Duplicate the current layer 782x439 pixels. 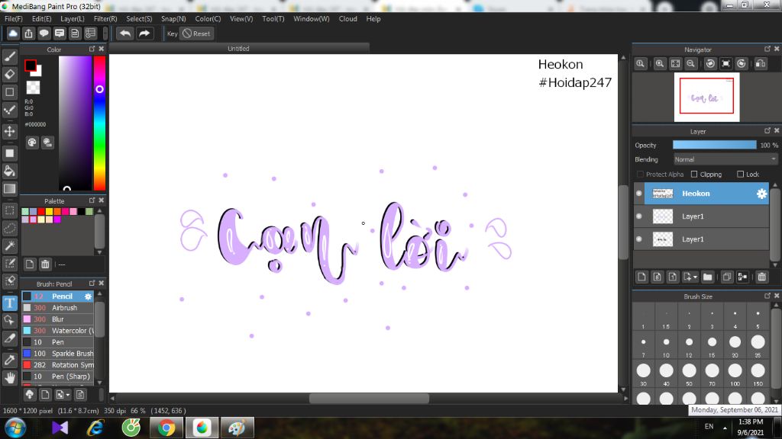pos(727,277)
